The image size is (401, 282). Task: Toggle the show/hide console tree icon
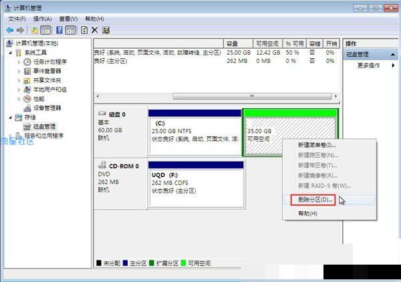click(45, 31)
